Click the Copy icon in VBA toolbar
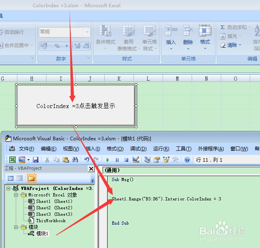This screenshot has width=260, height=248. tap(56, 160)
